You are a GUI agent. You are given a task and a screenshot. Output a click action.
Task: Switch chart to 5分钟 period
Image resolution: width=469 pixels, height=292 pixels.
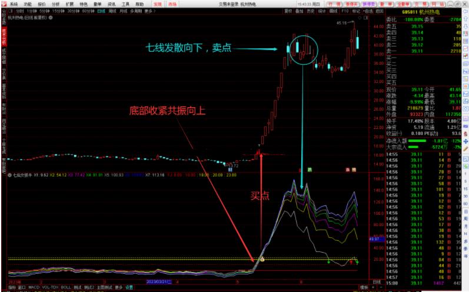point(45,11)
